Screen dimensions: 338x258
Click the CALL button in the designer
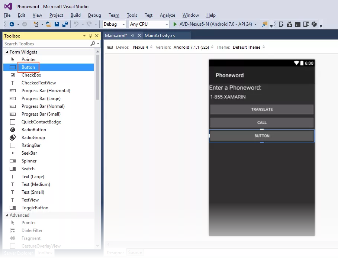click(x=262, y=123)
